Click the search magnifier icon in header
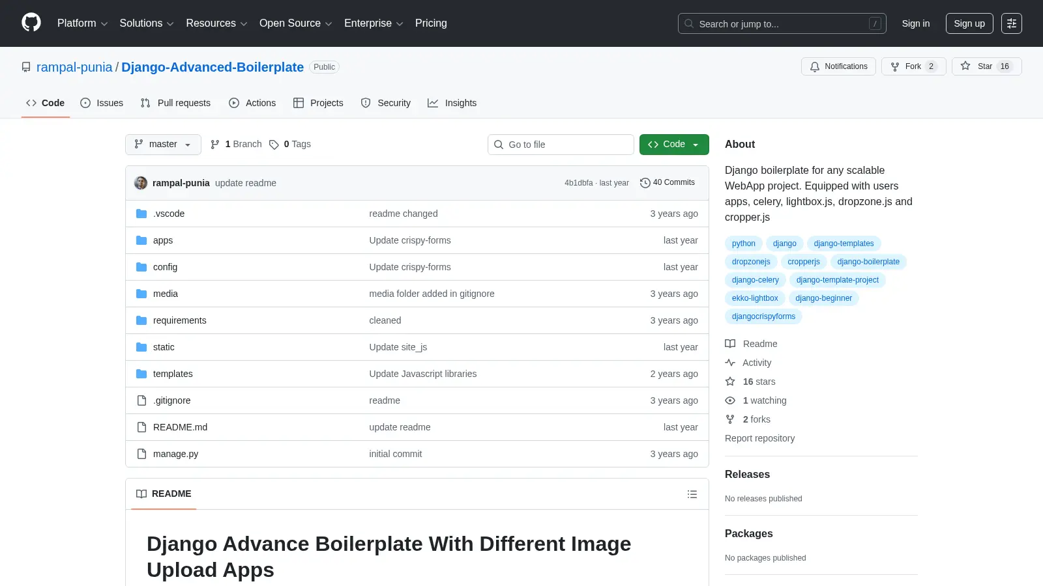The width and height of the screenshot is (1043, 586). (689, 23)
